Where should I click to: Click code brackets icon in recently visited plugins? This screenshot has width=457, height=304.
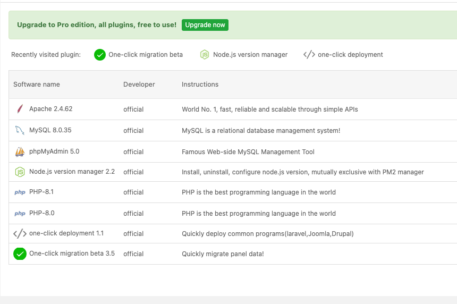click(x=309, y=55)
